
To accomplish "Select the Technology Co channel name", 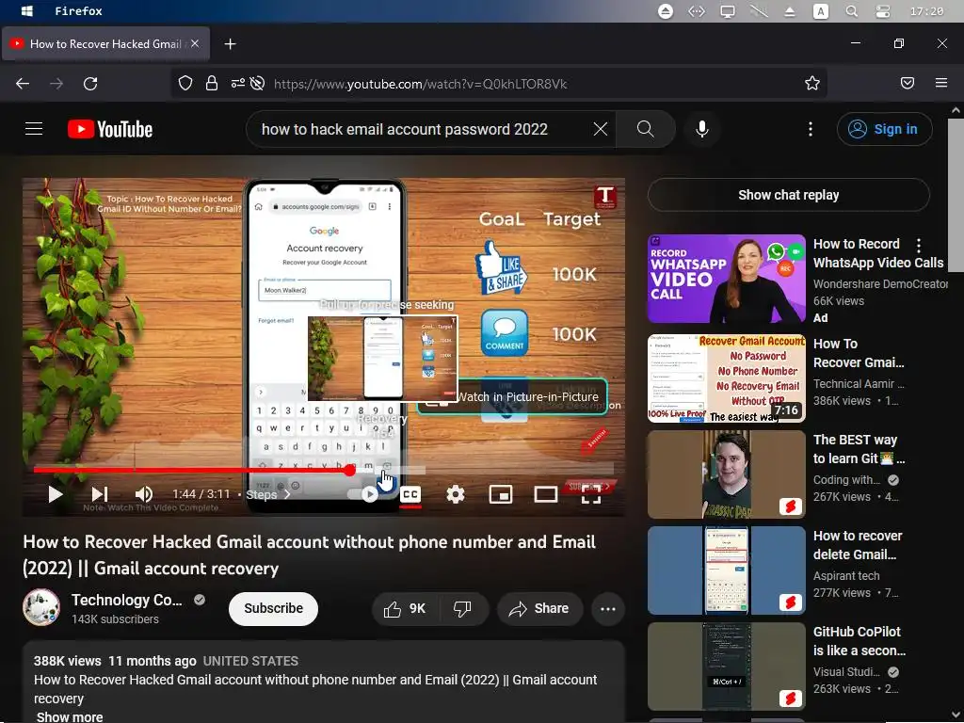I will click(127, 600).
